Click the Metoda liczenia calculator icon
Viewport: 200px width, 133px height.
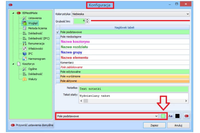pos(25,28)
